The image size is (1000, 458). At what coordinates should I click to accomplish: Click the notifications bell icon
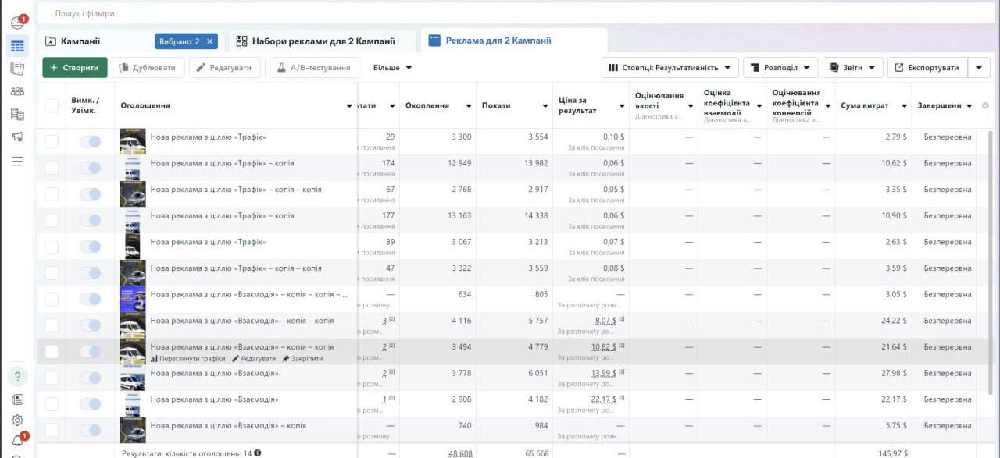[x=17, y=442]
